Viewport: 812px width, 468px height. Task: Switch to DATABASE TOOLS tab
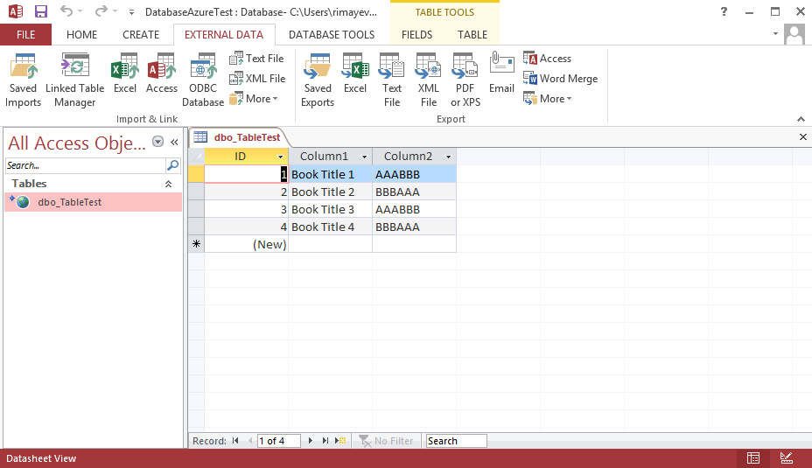coord(332,35)
